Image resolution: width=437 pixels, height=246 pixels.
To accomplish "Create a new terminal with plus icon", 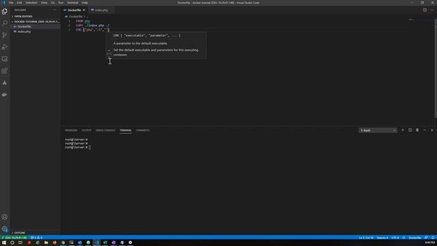I will pyautogui.click(x=403, y=130).
